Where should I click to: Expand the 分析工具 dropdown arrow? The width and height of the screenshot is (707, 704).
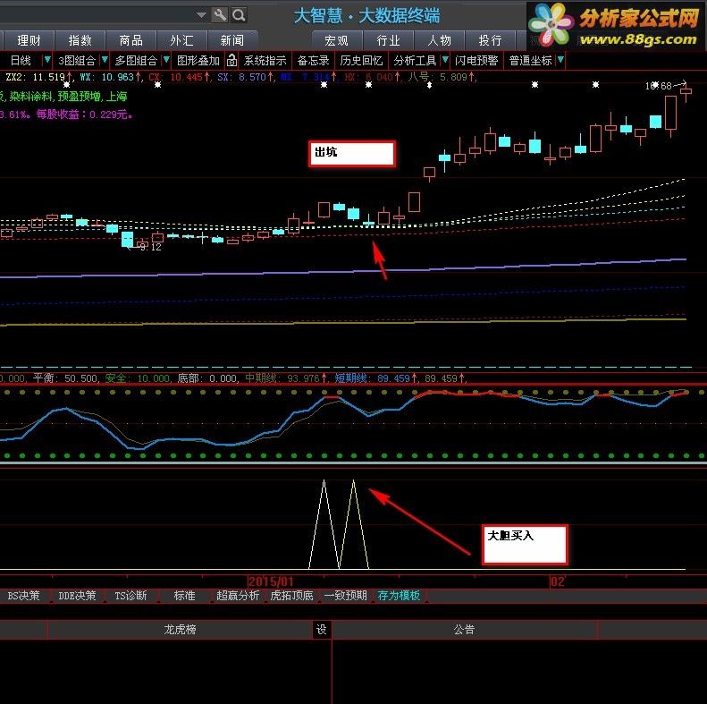pyautogui.click(x=445, y=60)
